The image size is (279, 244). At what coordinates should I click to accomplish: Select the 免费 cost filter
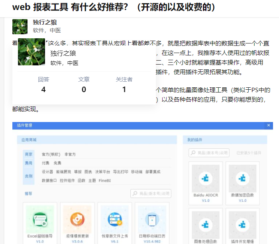pyautogui.click(x=57, y=163)
